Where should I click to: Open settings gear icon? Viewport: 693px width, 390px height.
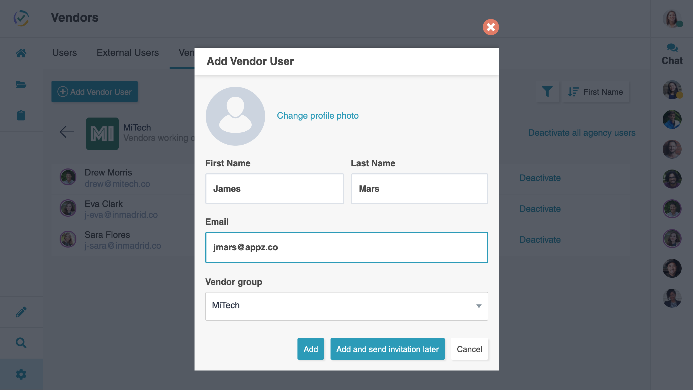[21, 374]
